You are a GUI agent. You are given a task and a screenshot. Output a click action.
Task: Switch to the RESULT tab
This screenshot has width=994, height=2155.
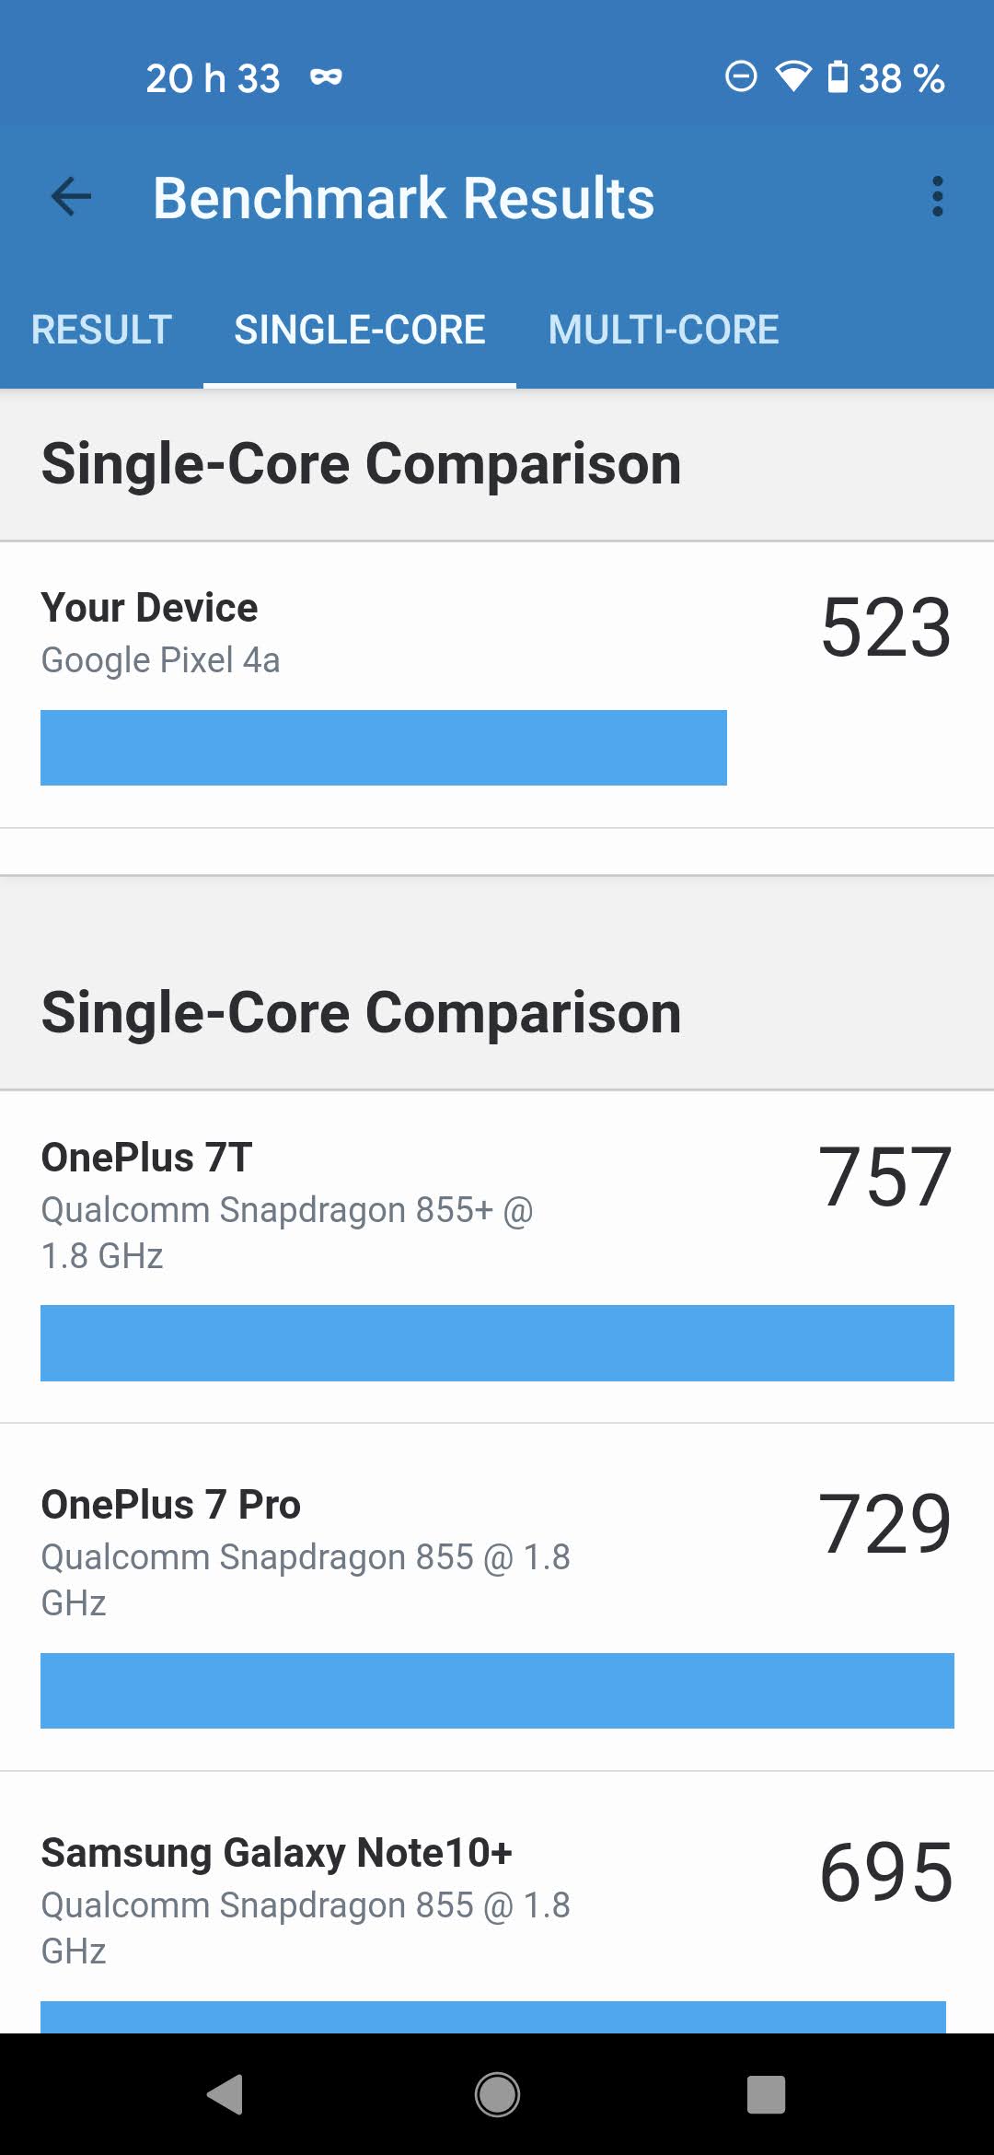pos(101,330)
